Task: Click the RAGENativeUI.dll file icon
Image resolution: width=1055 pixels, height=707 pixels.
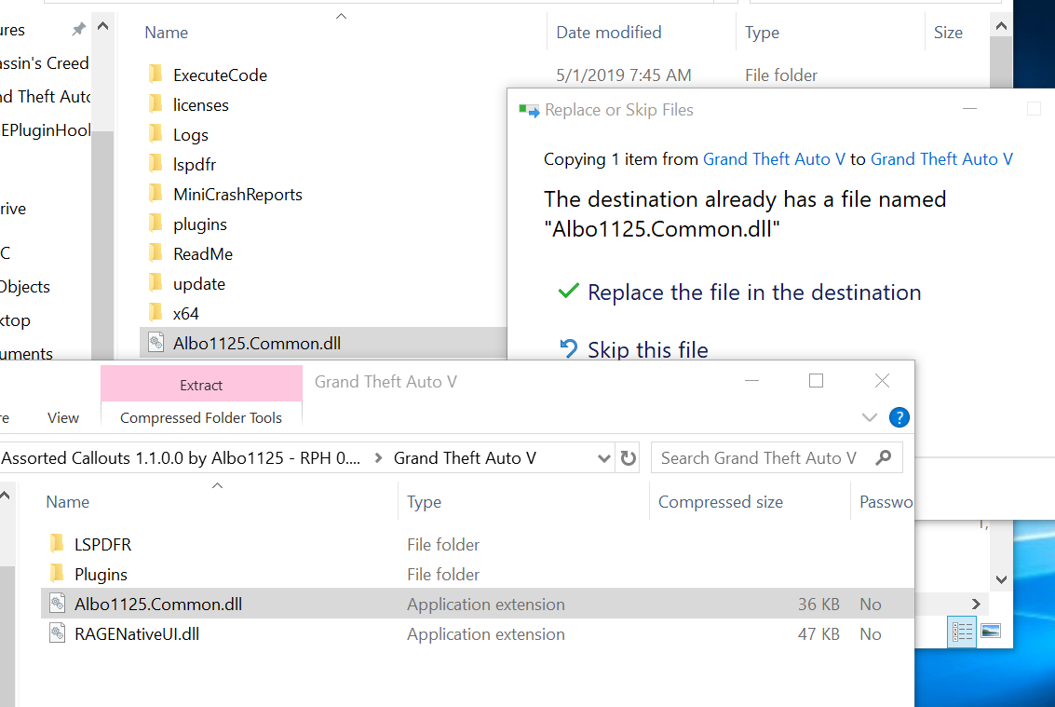Action: 57,632
